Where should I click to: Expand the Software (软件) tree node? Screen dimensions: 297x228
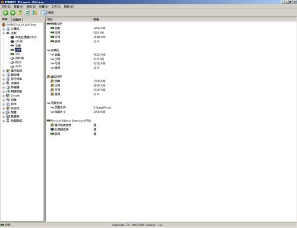click(x=4, y=104)
